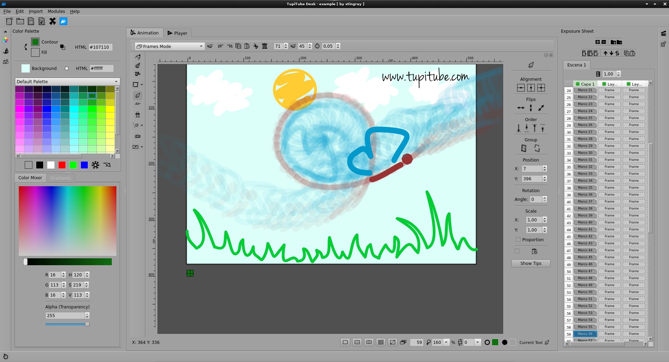Pick the red quick color swatch

[x=62, y=165]
